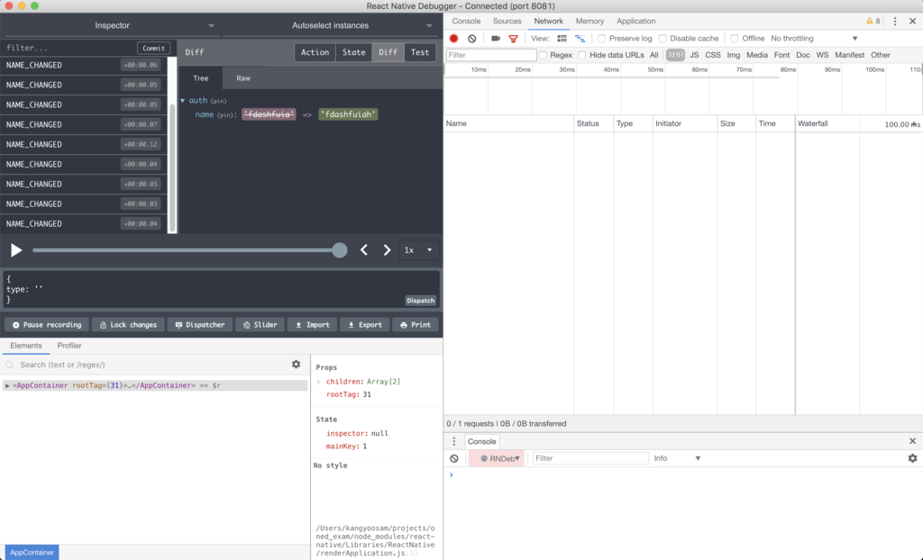Toggle the capture screenshots camera icon
923x560 pixels.
click(x=496, y=38)
